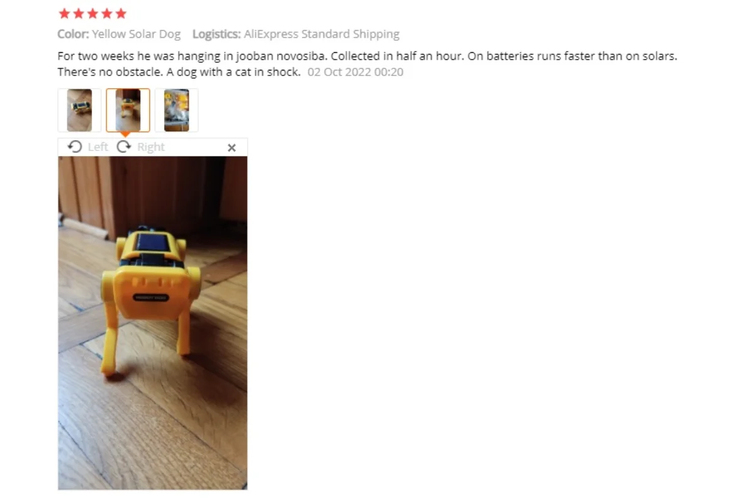
Task: Open the first review photo thumbnail
Action: (79, 110)
